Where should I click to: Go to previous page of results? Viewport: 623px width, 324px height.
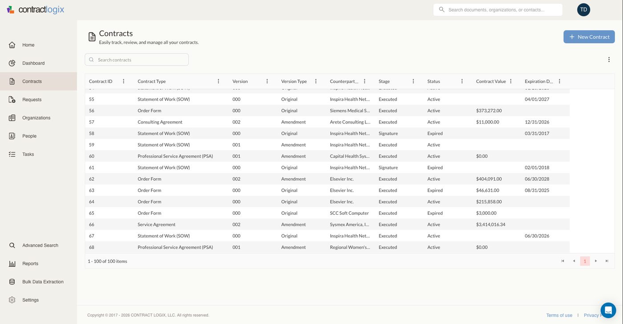point(574,261)
